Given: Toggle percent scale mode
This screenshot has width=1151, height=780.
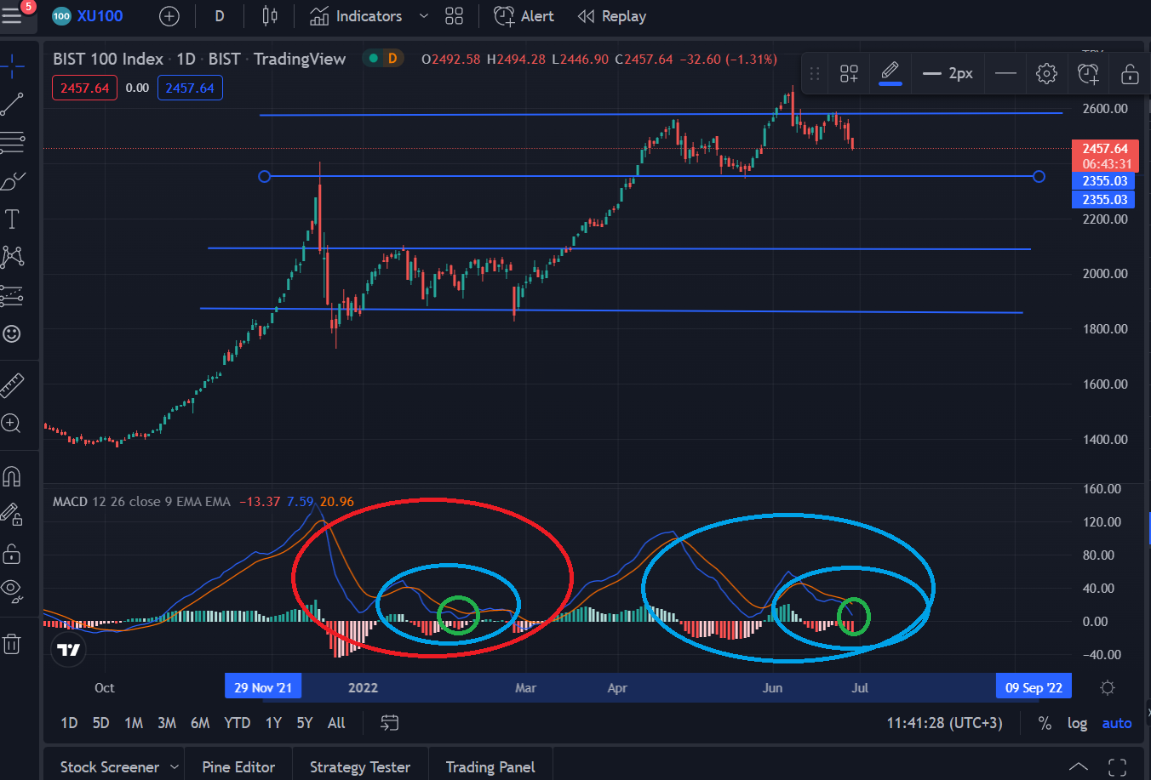Looking at the screenshot, I should [1045, 723].
